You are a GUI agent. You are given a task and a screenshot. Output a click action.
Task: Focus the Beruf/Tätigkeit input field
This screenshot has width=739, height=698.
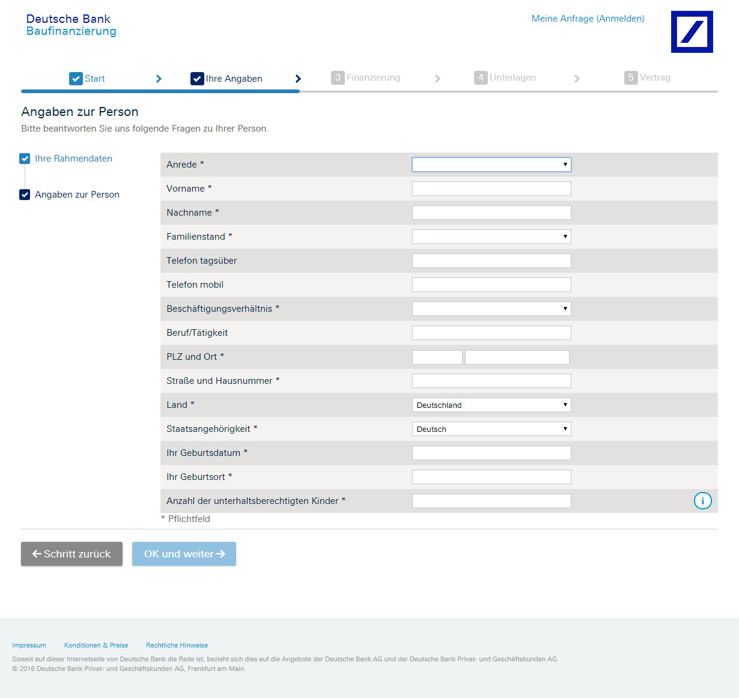click(x=491, y=333)
